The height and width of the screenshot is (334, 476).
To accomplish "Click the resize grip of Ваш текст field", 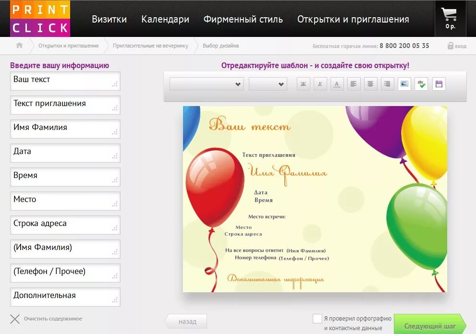I will tap(115, 84).
